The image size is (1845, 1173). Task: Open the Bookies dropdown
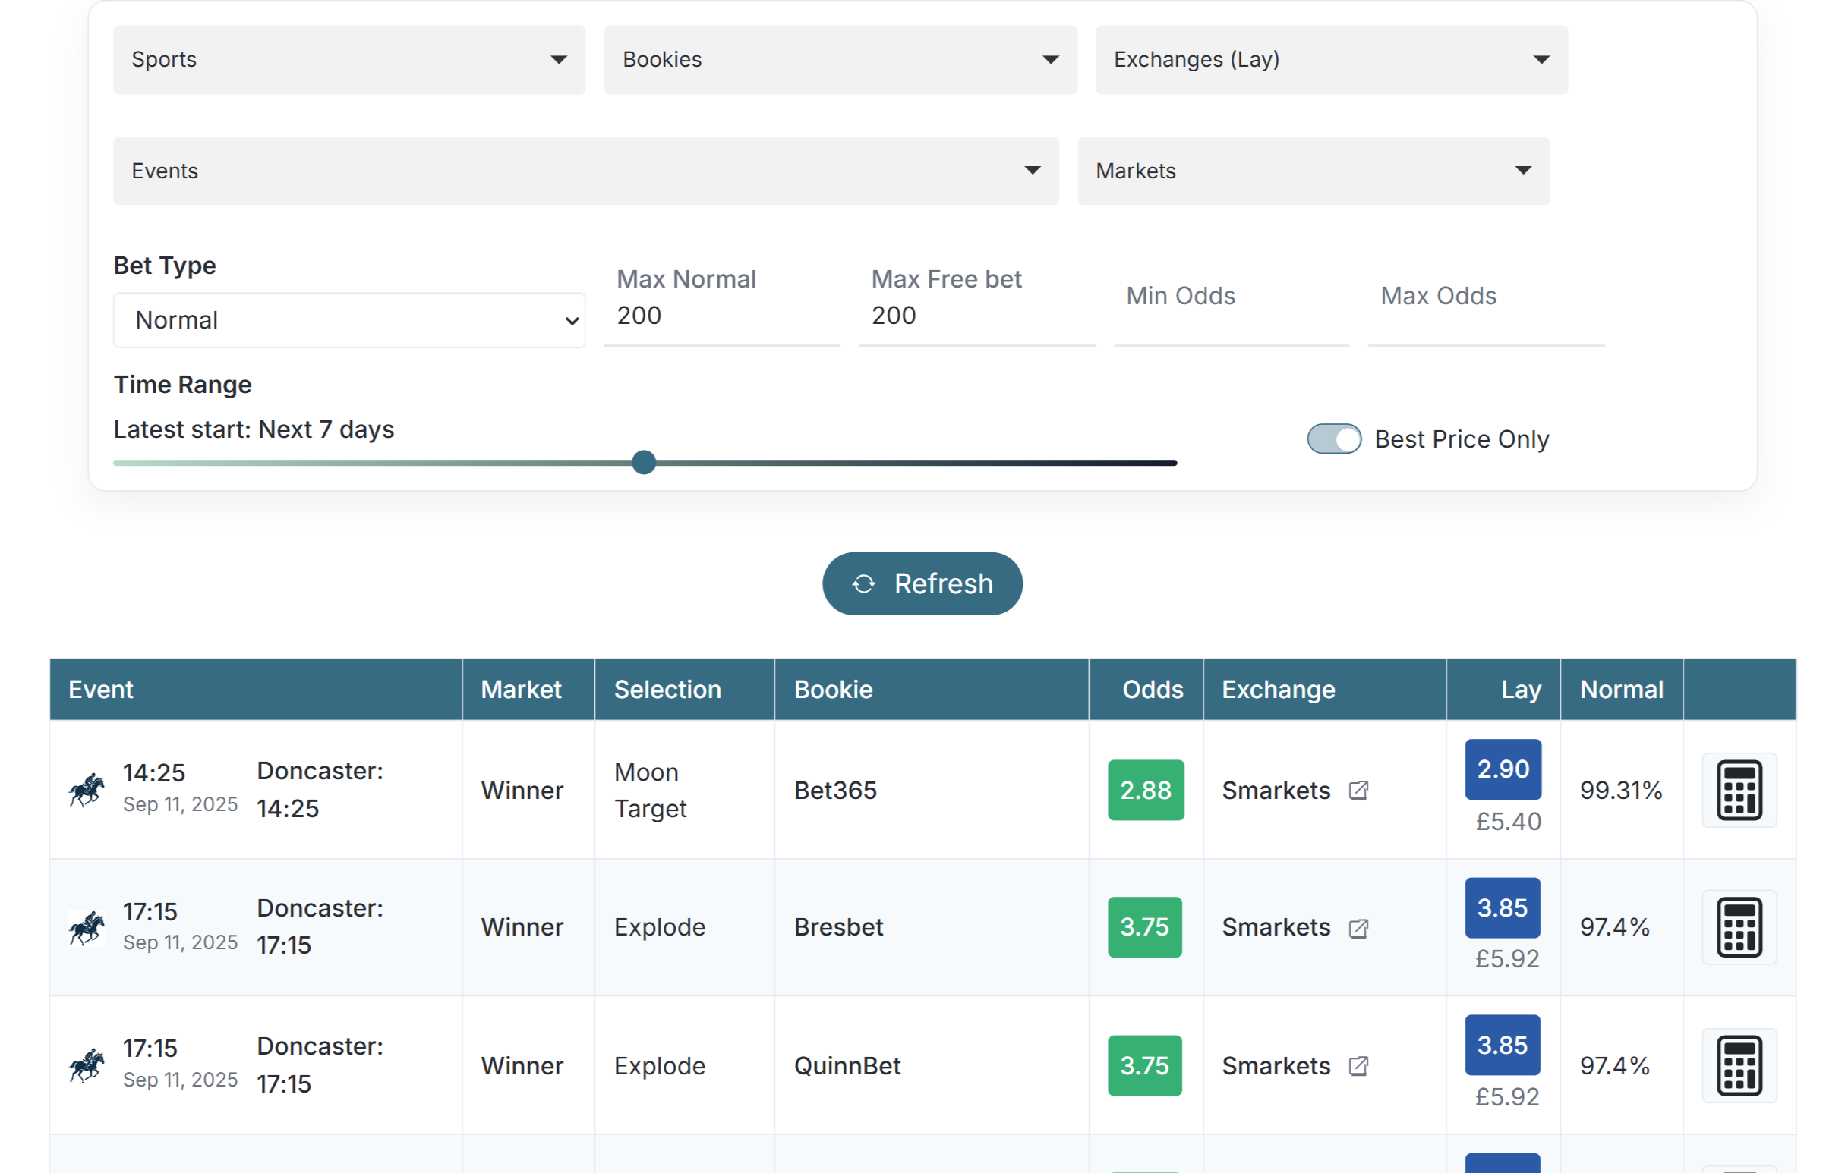[x=840, y=60]
